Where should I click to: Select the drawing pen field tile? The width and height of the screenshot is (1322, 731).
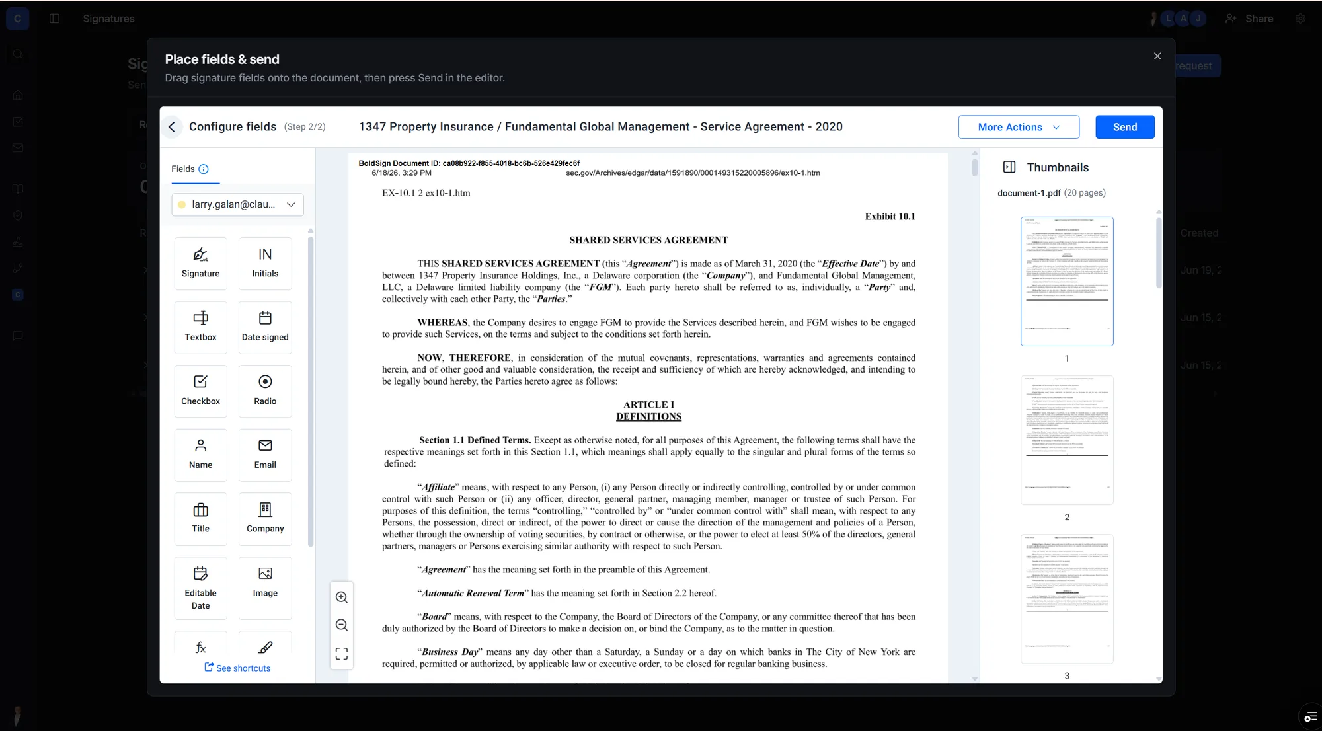tap(265, 644)
